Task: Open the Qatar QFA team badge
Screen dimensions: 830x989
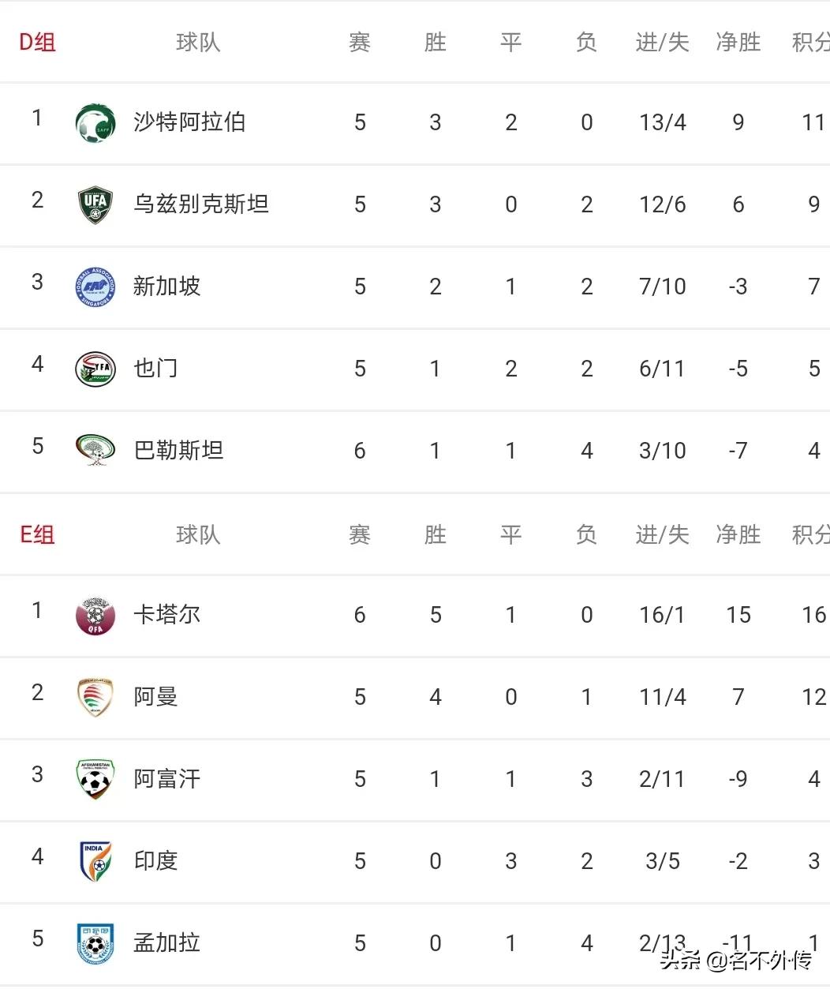Action: tap(95, 615)
